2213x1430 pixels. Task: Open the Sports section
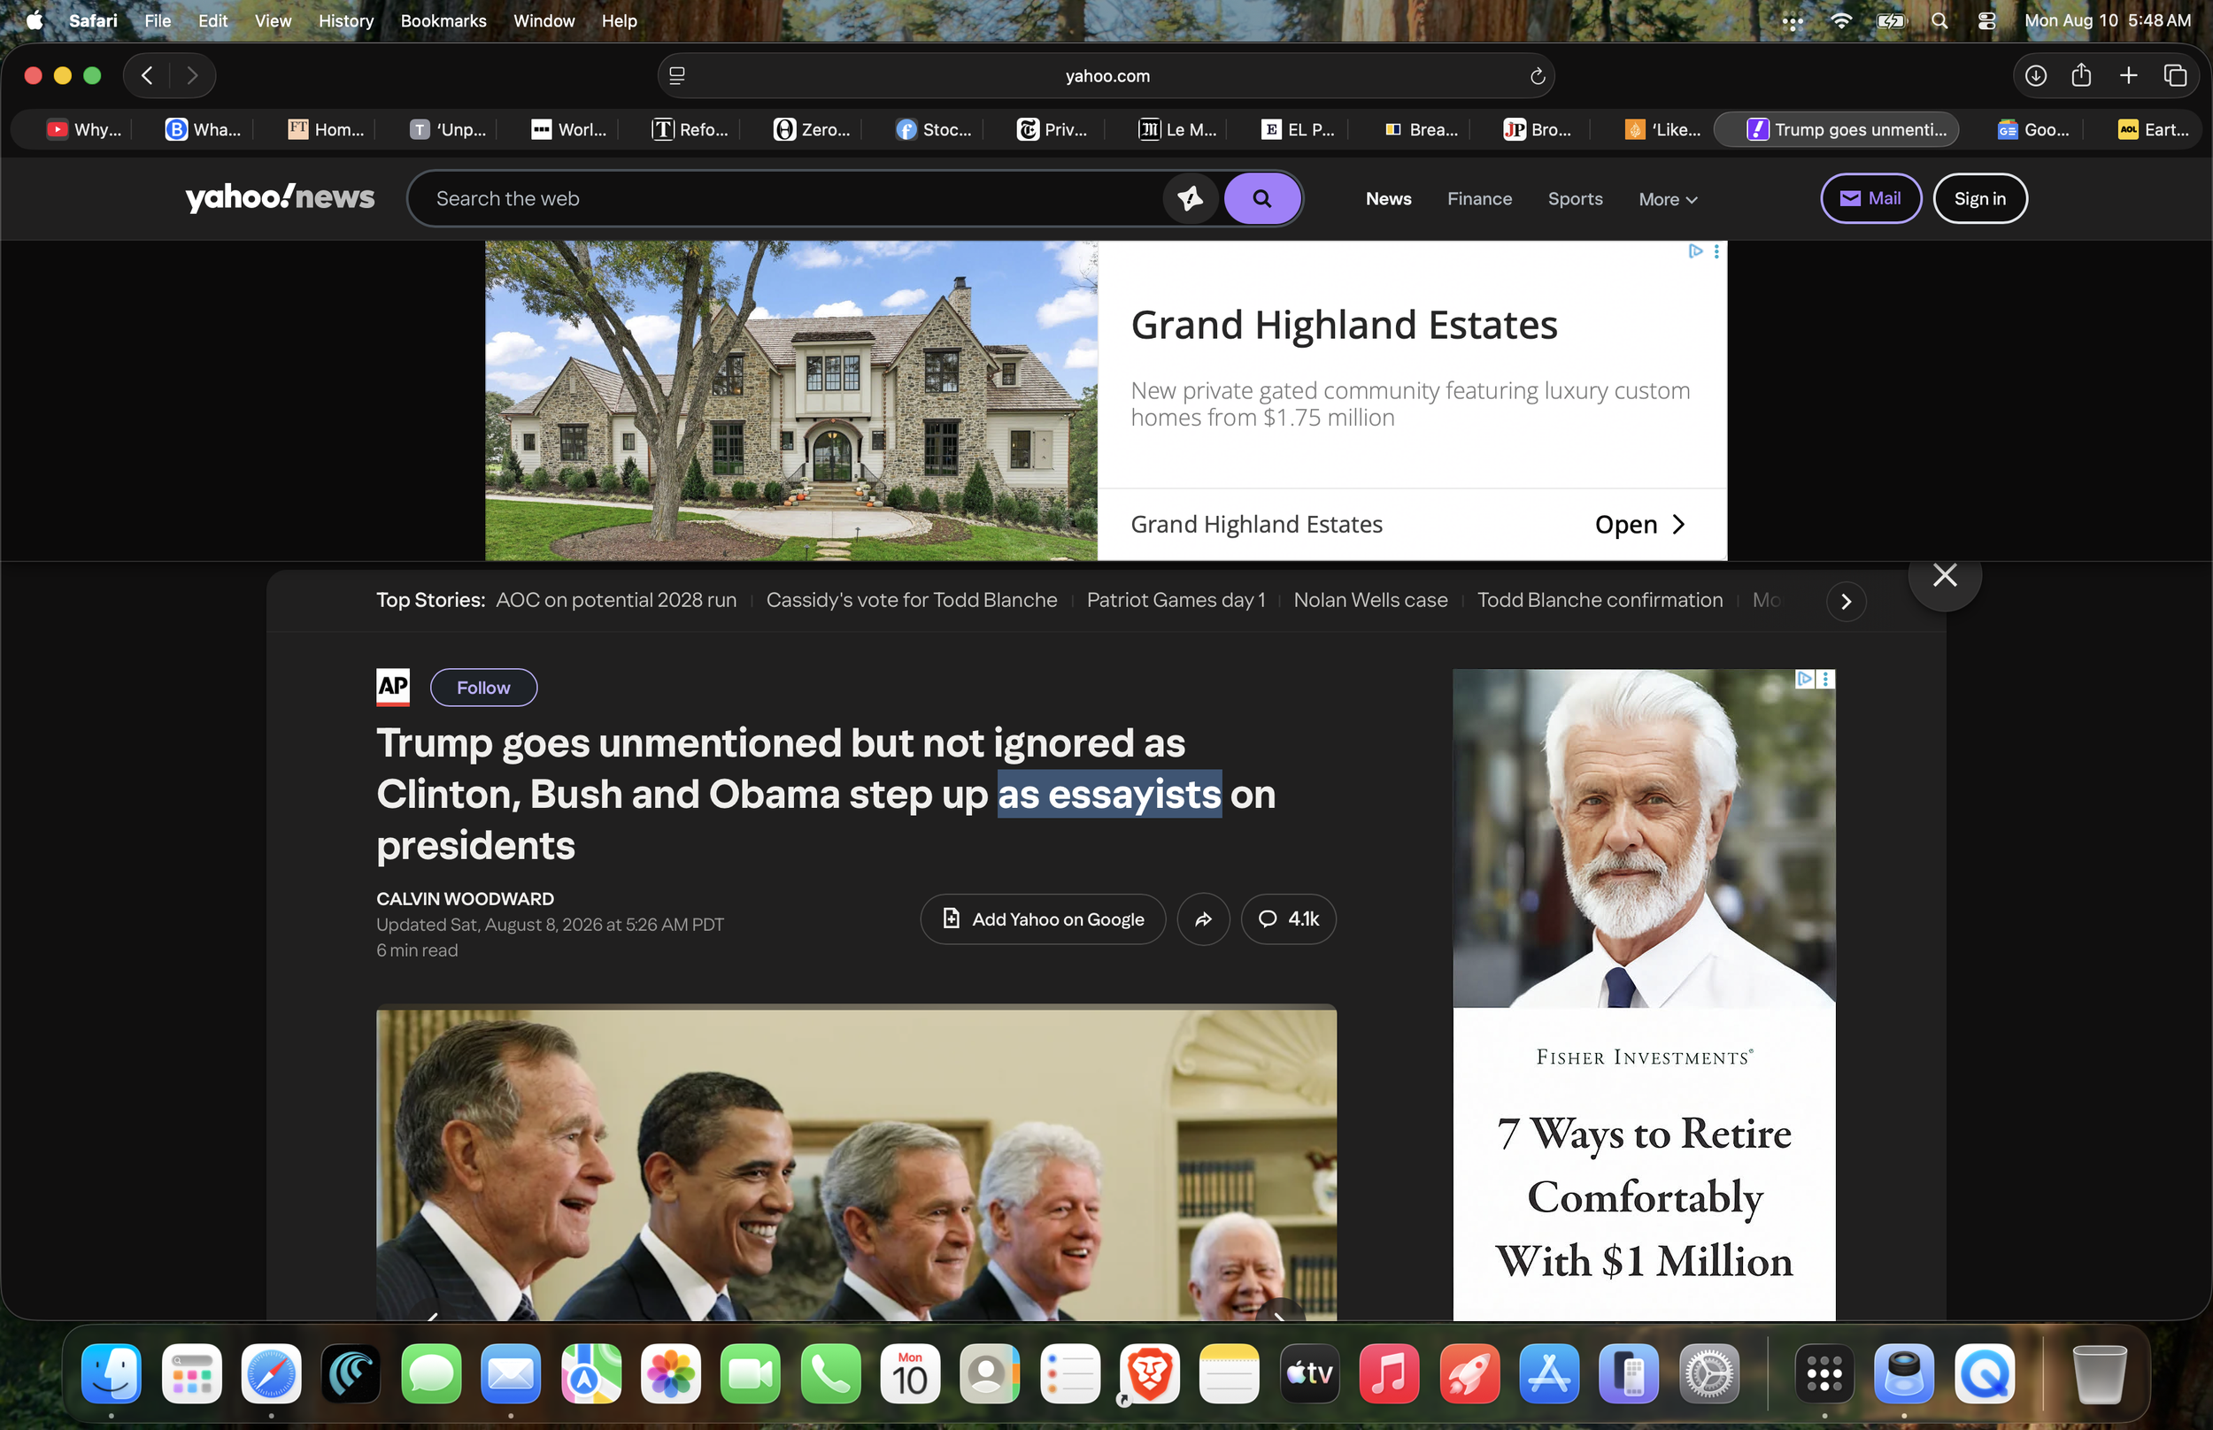pos(1574,199)
